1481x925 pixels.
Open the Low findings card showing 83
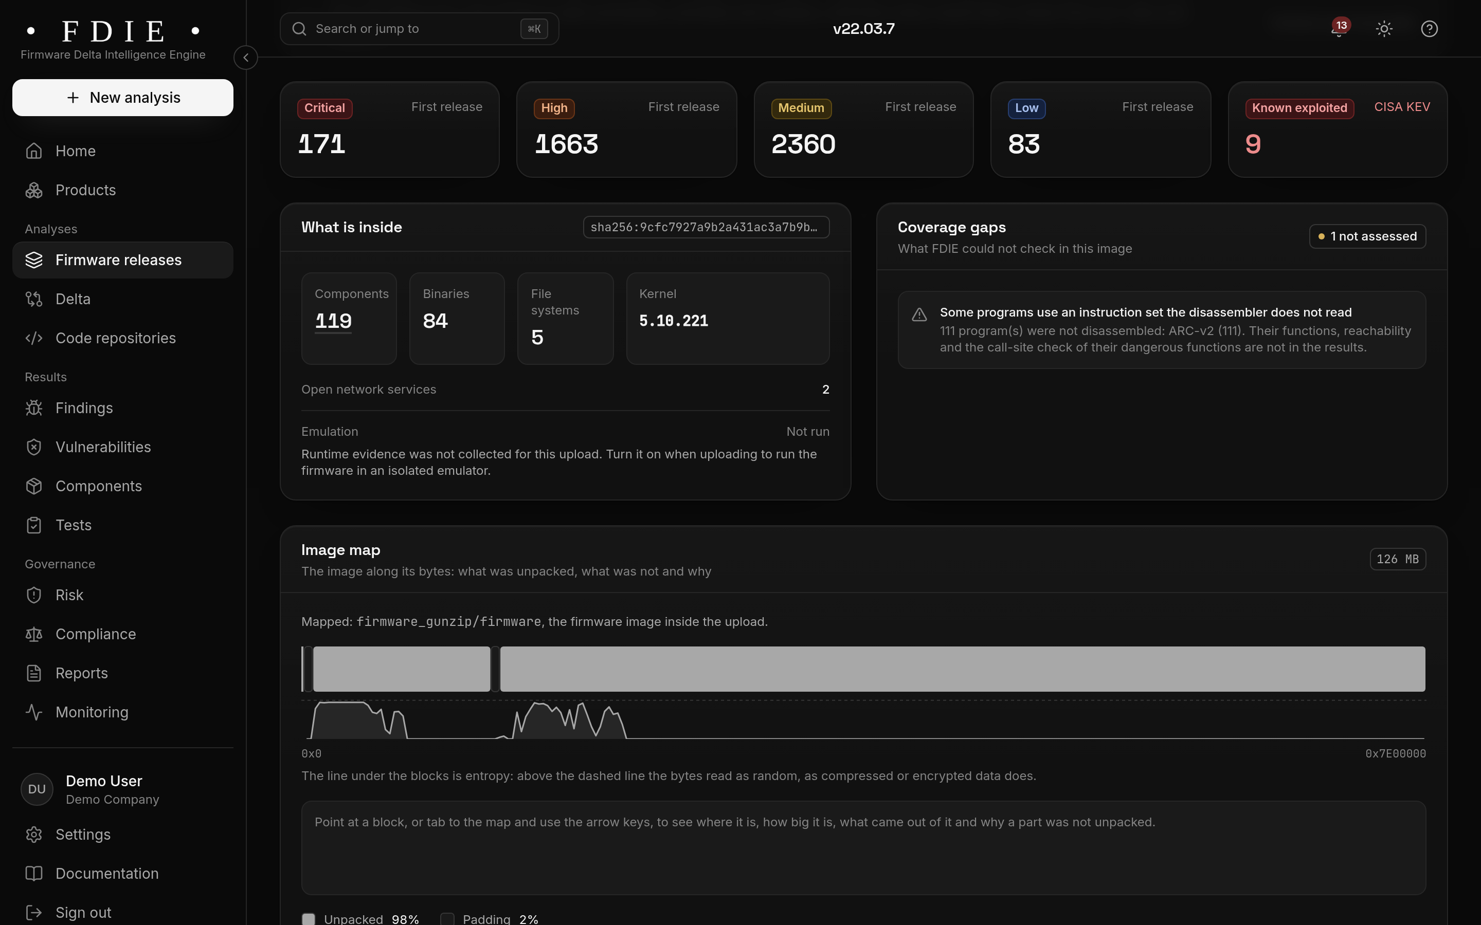tap(1100, 129)
